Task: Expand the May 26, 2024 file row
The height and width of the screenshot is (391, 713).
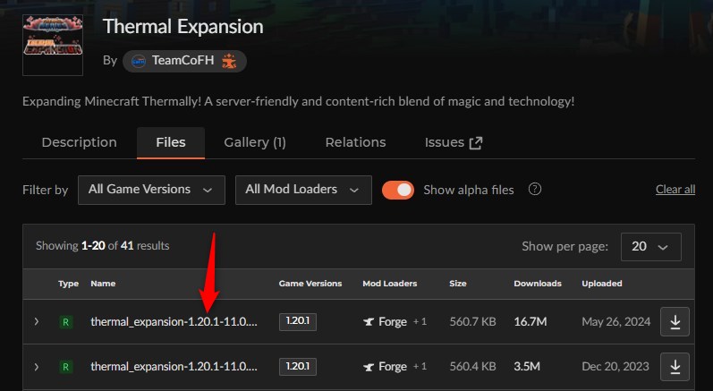Action: coord(37,322)
